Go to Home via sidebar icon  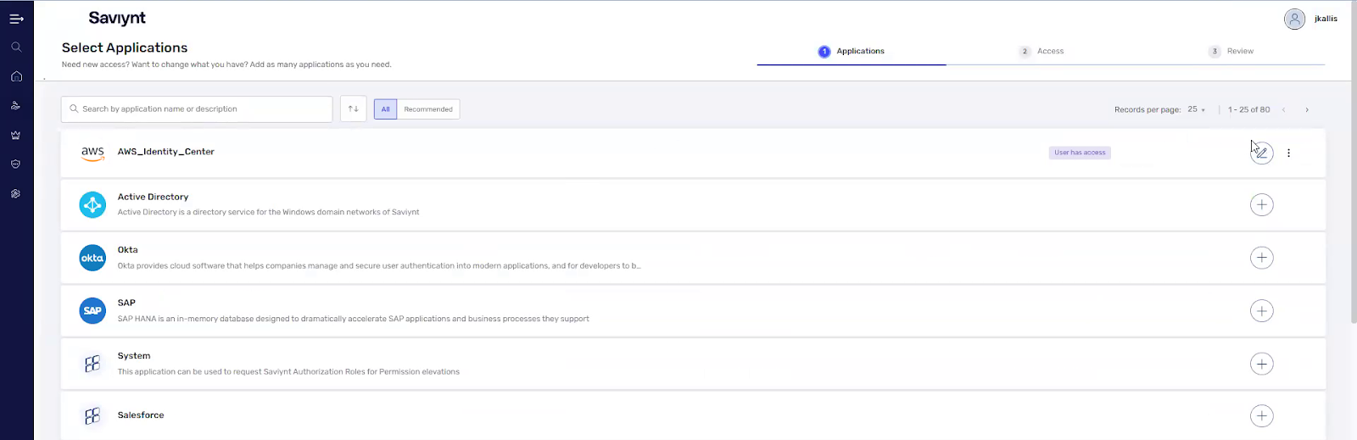[x=16, y=76]
